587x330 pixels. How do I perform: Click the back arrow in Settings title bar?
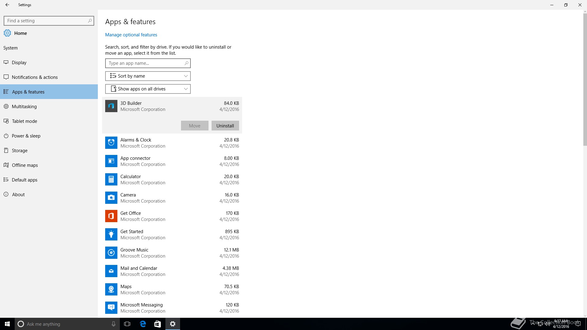pos(7,5)
